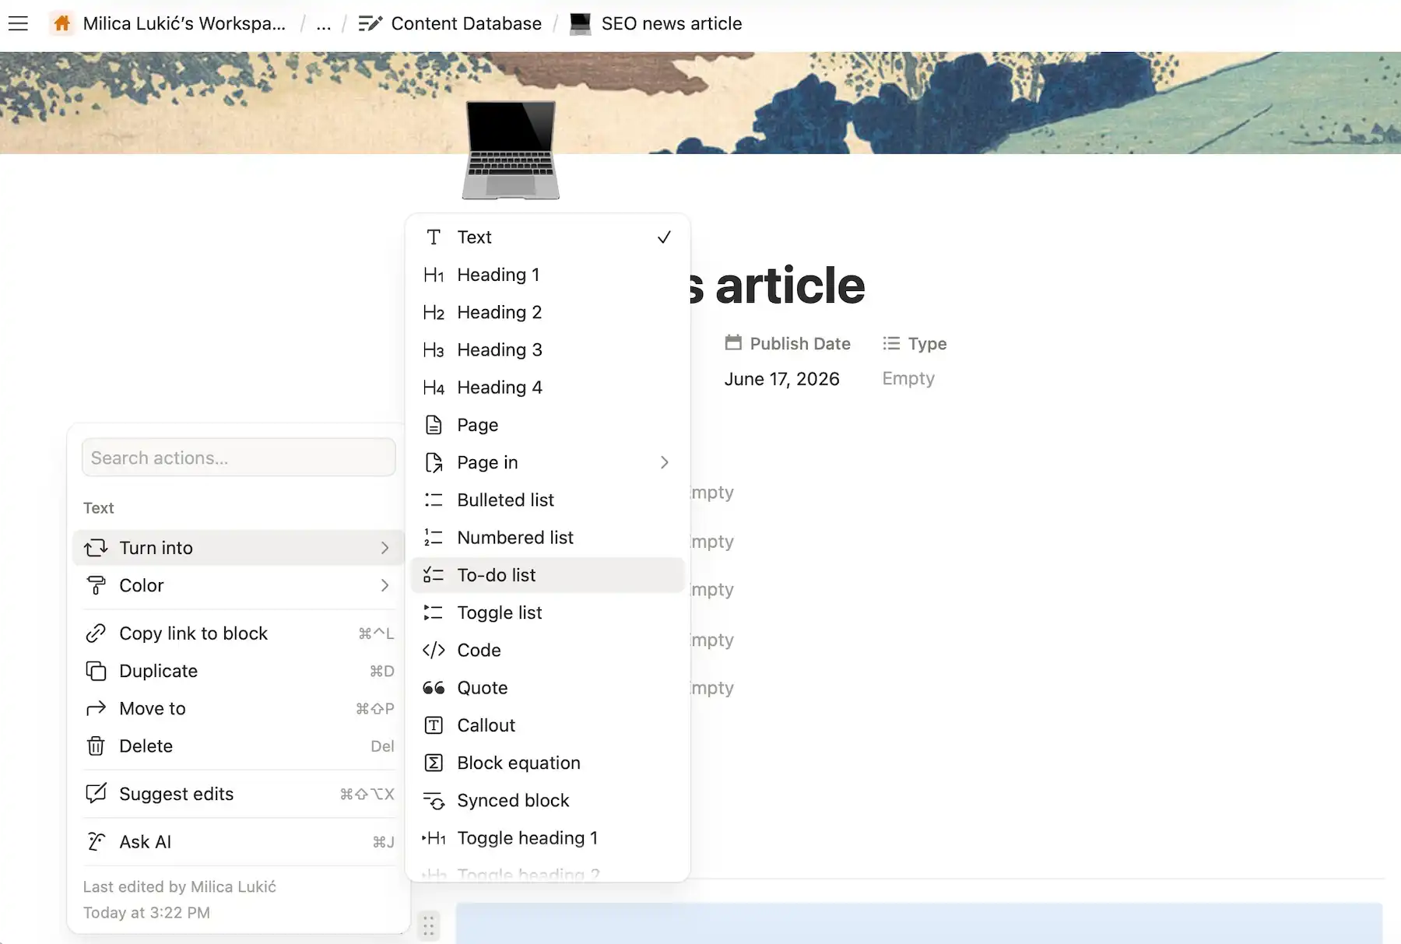Click the H2 icon
The height and width of the screenshot is (944, 1401).
tap(434, 312)
